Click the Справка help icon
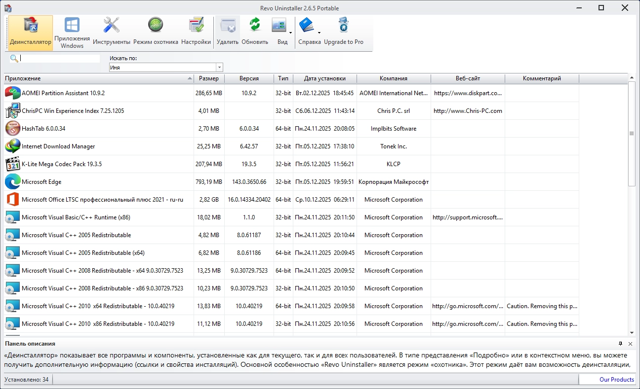The image size is (640, 389). point(307,26)
